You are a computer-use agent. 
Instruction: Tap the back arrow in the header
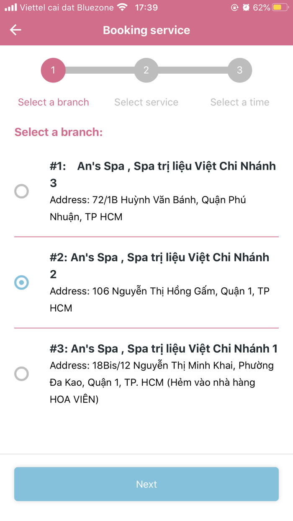(x=15, y=30)
